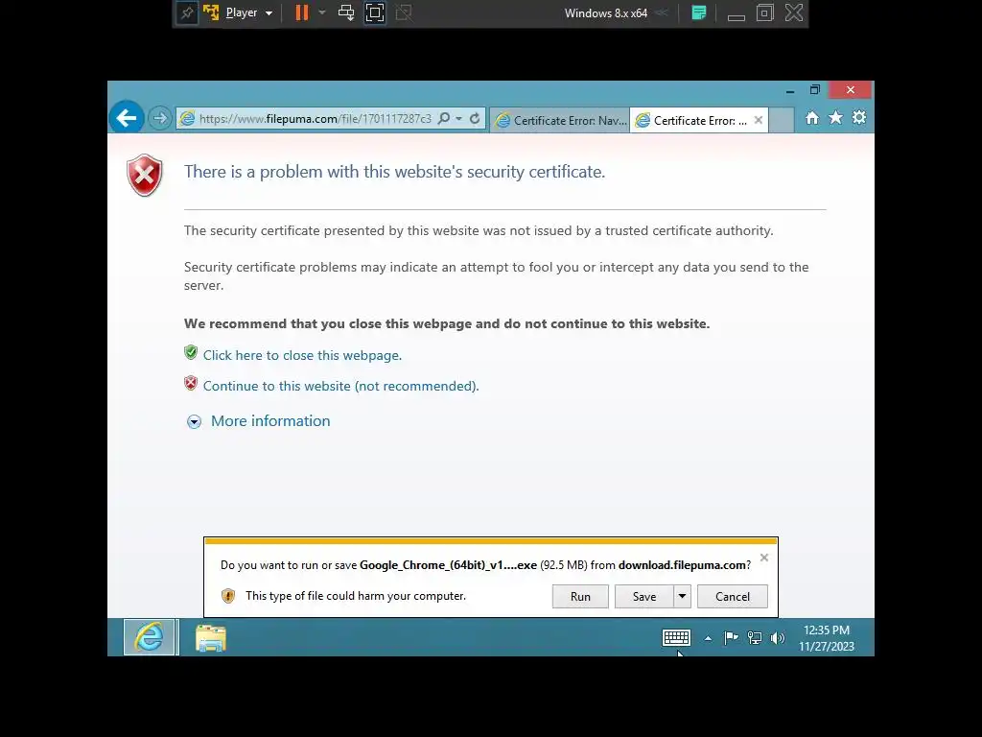Screen dimensions: 982x737
Task: Click the search magnifier in address bar
Action: pyautogui.click(x=443, y=118)
